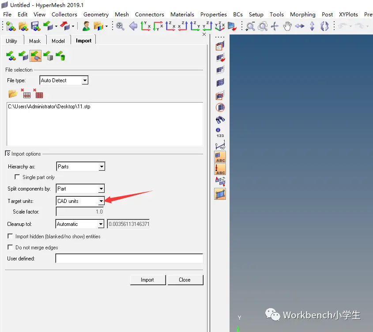Image resolution: width=373 pixels, height=332 pixels.
Task: Click the Numbers 123 icon in sidebar
Action: point(220,136)
